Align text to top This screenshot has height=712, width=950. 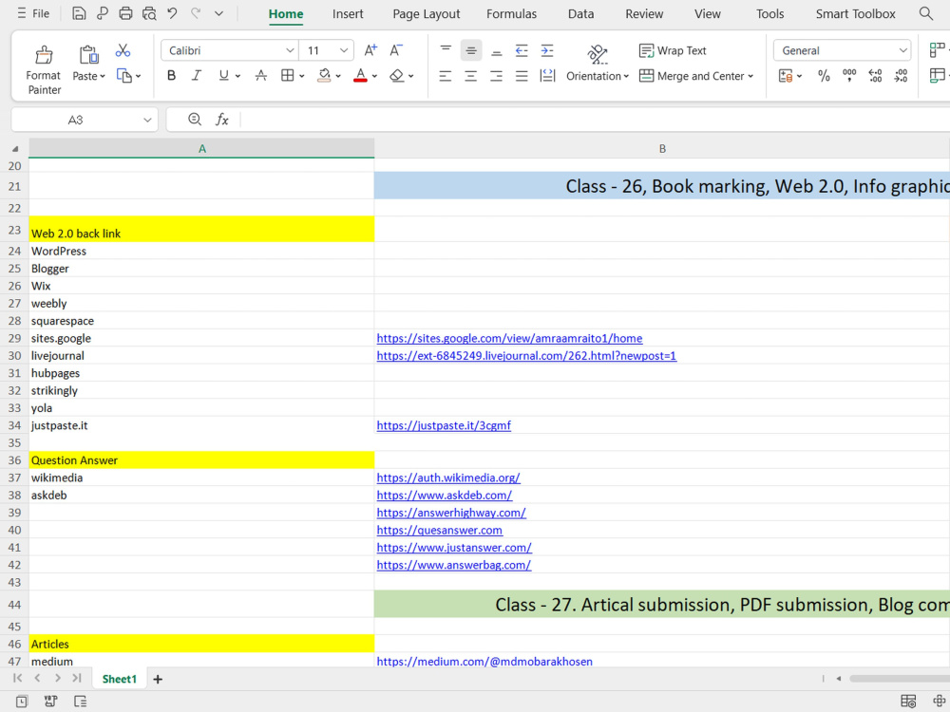(x=446, y=50)
